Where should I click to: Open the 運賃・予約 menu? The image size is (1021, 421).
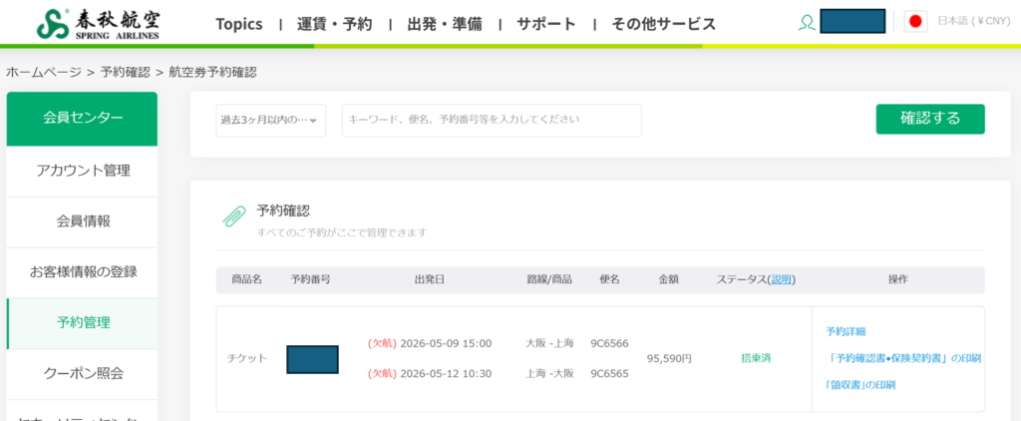(335, 25)
